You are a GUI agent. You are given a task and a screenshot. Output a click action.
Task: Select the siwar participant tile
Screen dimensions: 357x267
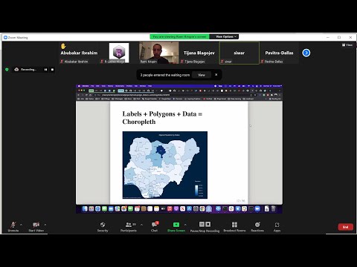[239, 53]
